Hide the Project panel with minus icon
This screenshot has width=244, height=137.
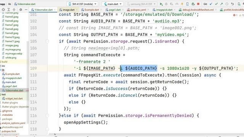(26, 10)
